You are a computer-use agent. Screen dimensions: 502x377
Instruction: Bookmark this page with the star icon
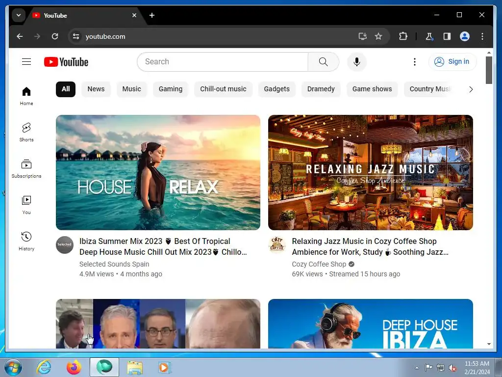[x=378, y=36]
